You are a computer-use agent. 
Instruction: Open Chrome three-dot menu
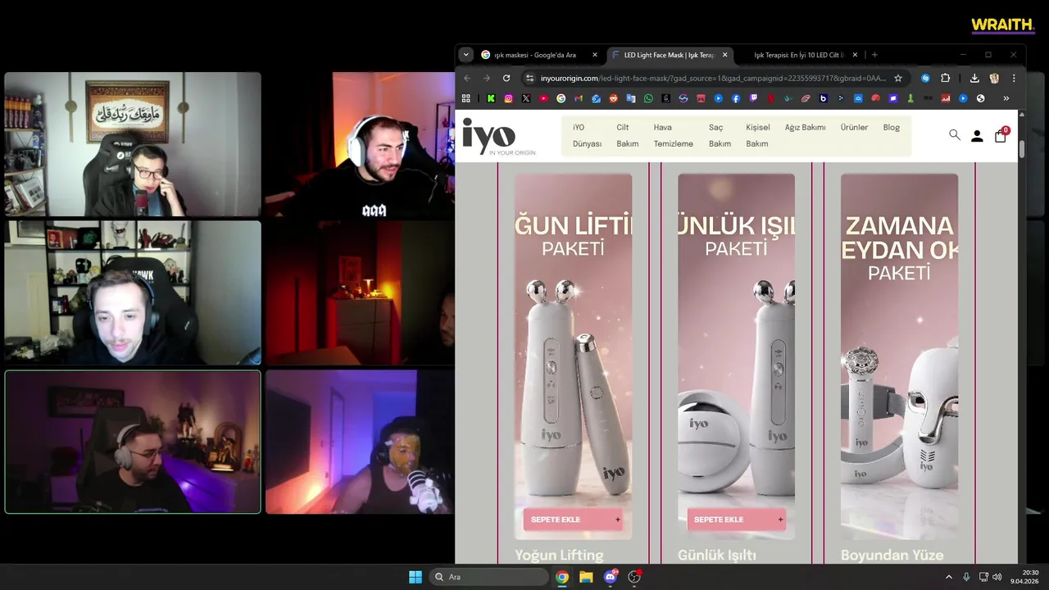pos(1014,78)
